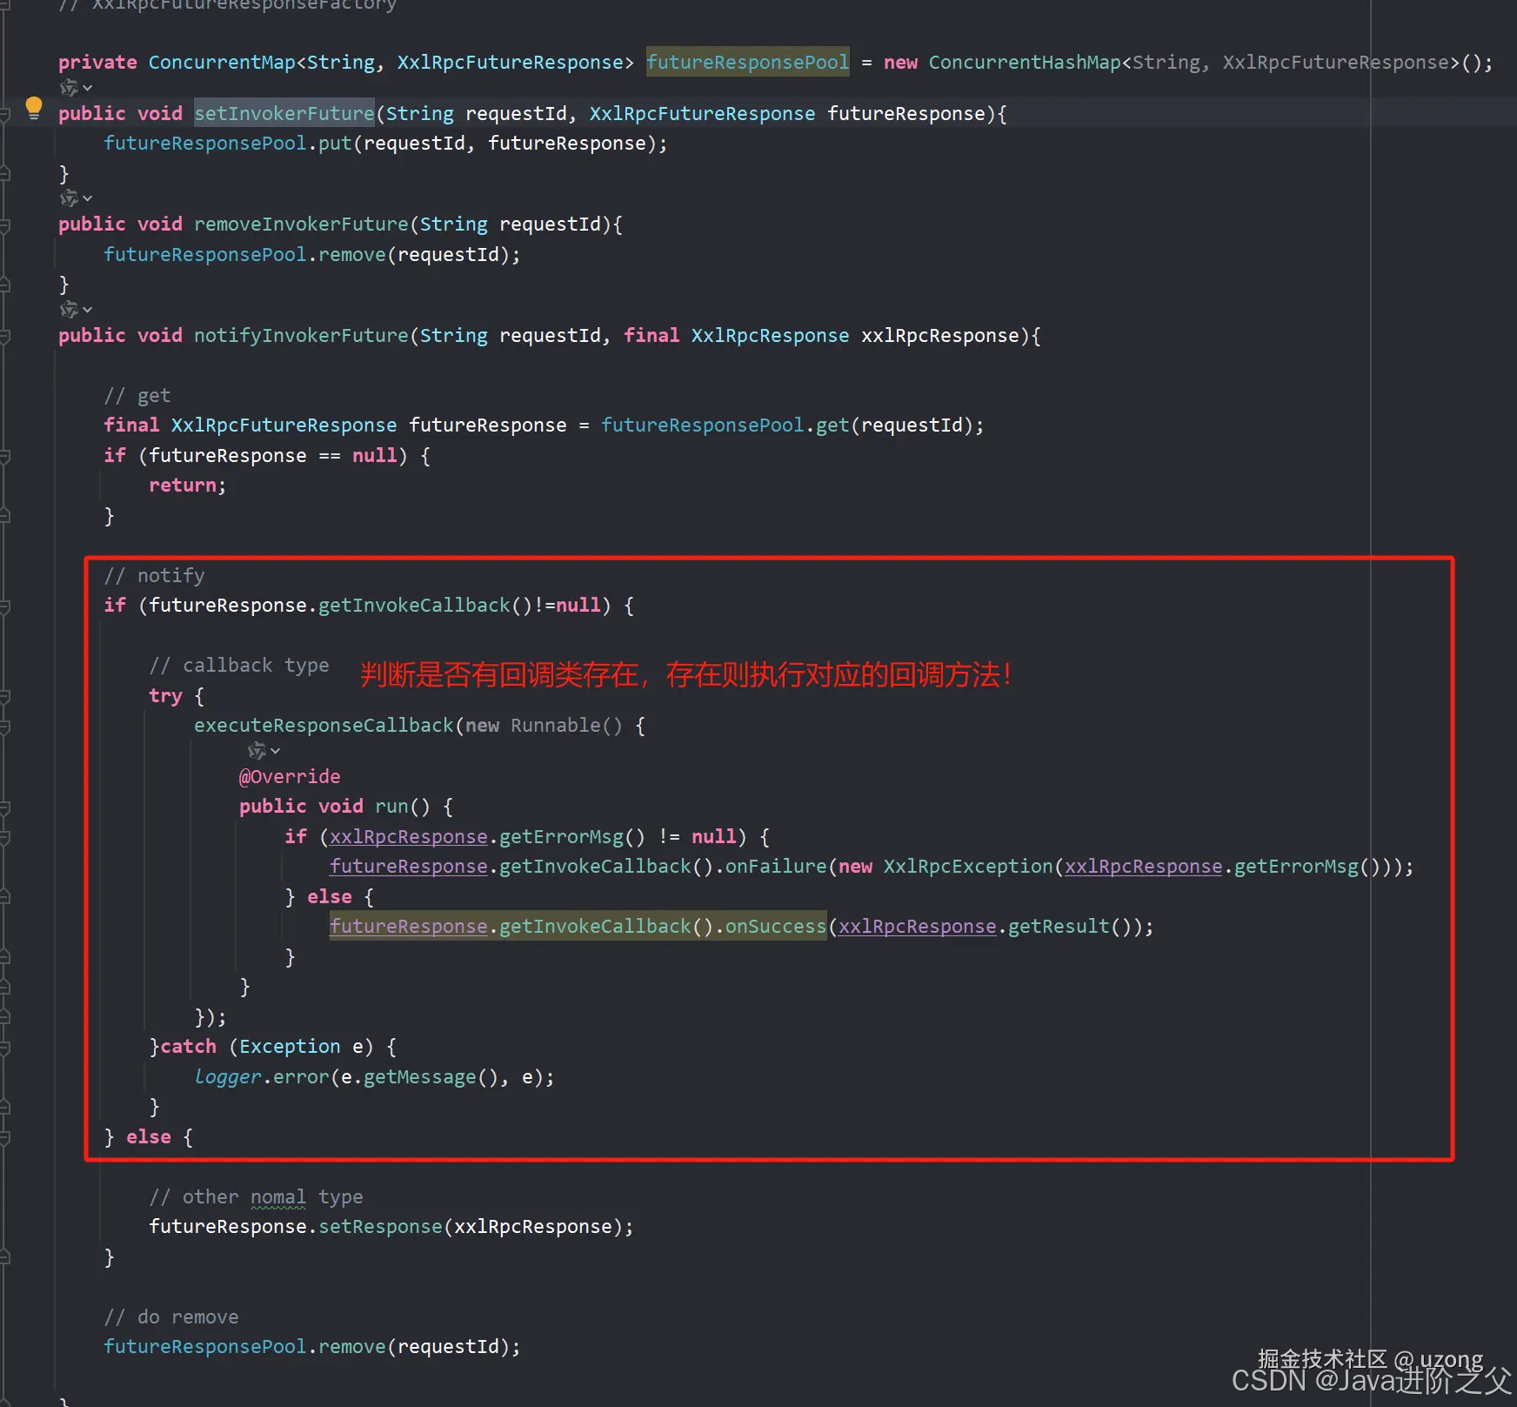Click 'Runnable()' in the anonymous class
The height and width of the screenshot is (1407, 1517).
coord(566,725)
